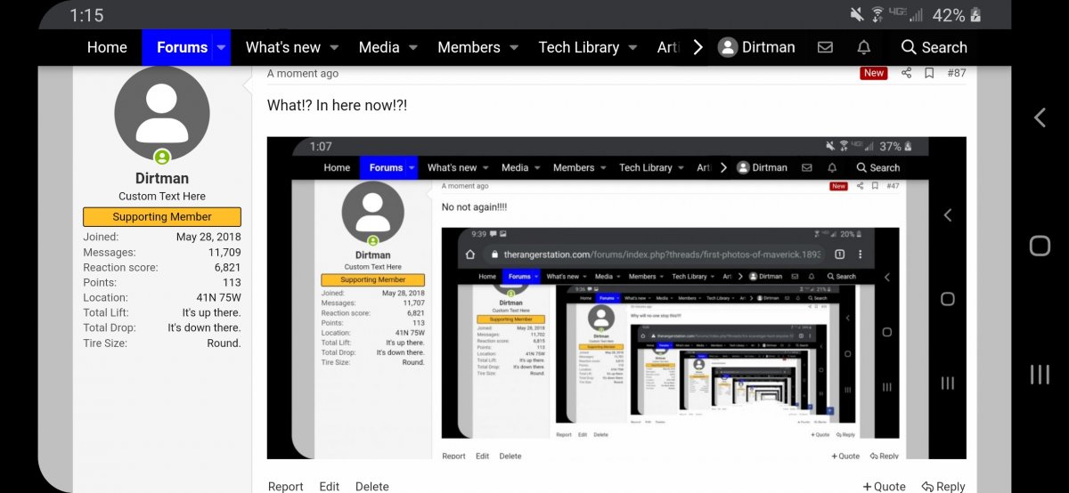Expand the Media dropdown arrow
The image size is (1069, 493).
413,47
